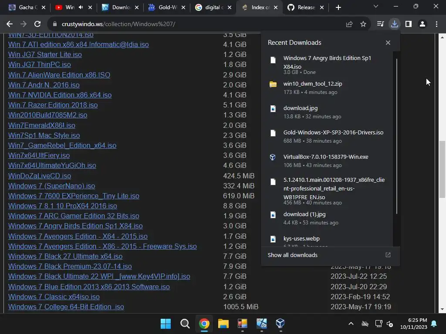The width and height of the screenshot is (446, 334).
Task: Click the site lock icon in address bar
Action: click(55, 24)
